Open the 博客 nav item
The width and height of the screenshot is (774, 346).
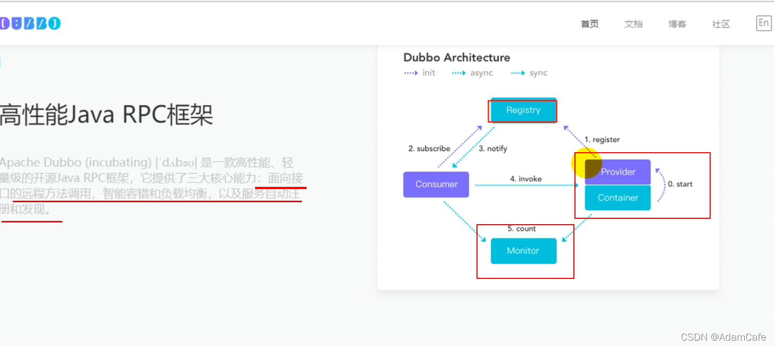(677, 24)
